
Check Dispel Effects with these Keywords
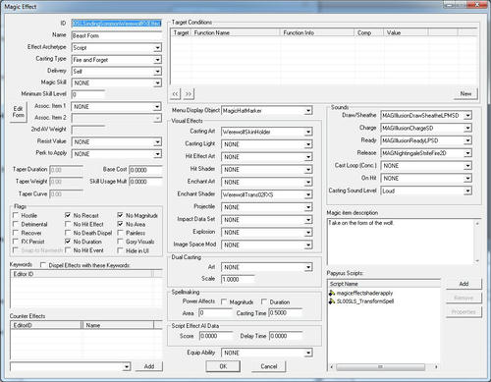coord(43,265)
